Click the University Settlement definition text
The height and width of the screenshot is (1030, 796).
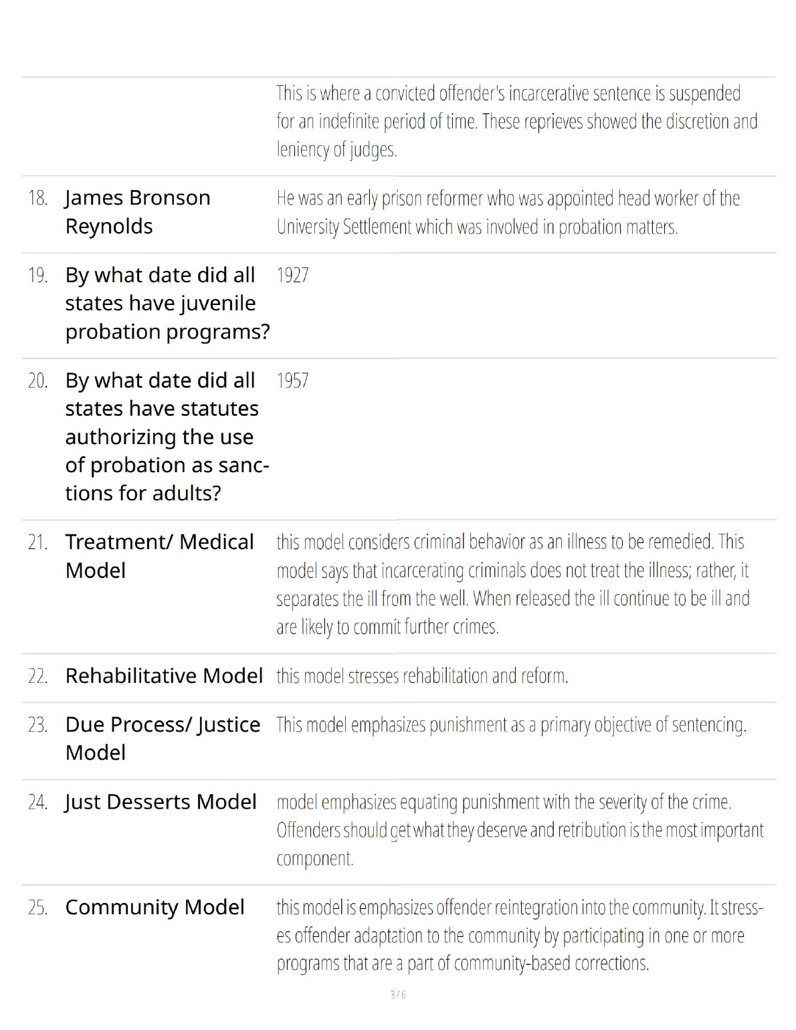pyautogui.click(x=508, y=213)
